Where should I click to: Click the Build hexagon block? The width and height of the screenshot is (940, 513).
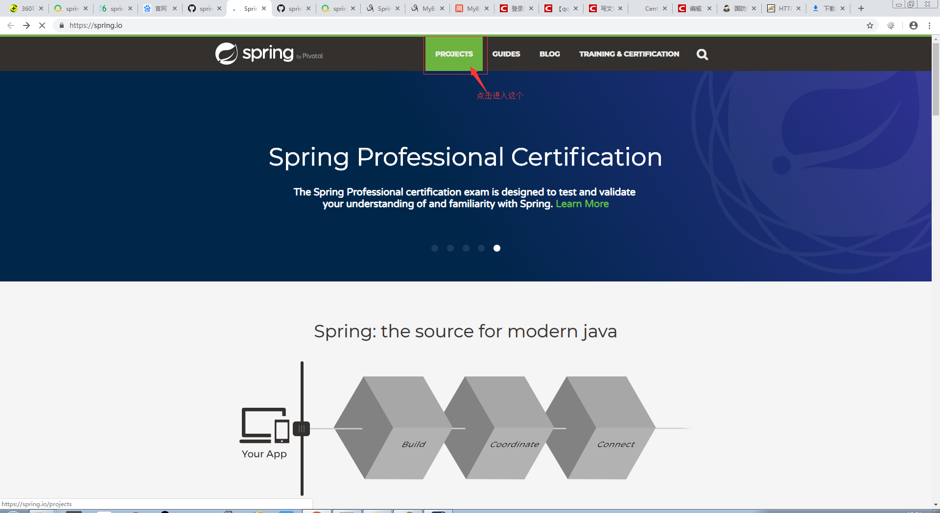point(393,427)
